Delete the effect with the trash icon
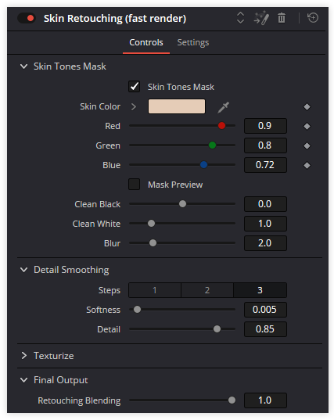 tap(282, 18)
